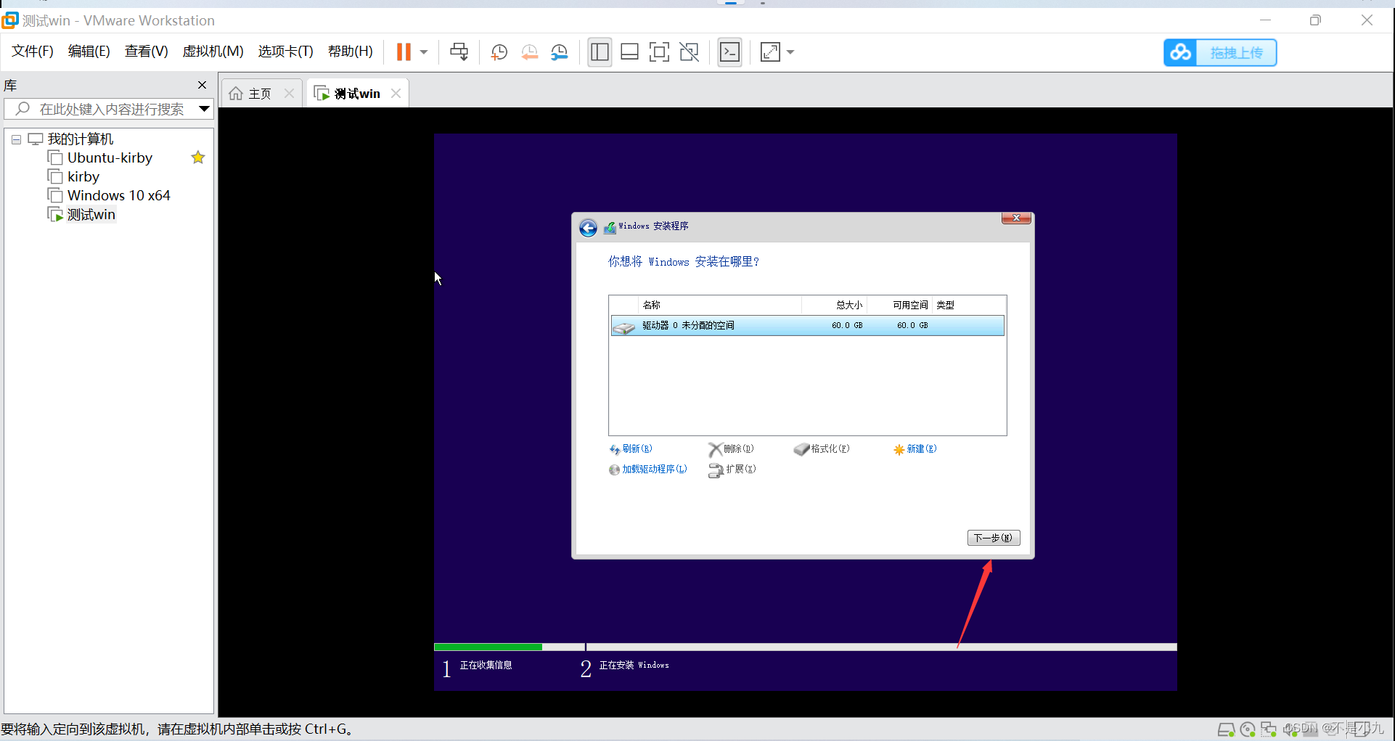Click 删除(D) partition option
Image resolution: width=1395 pixels, height=741 pixels.
(732, 449)
